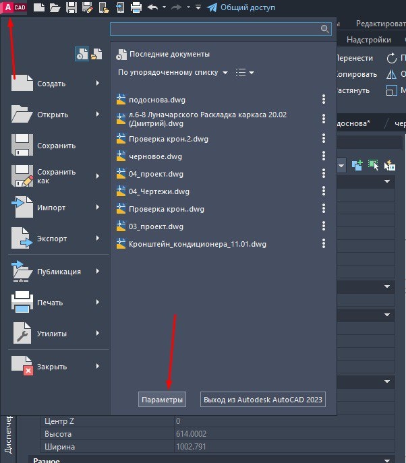Open recent file подоснова.dwg
406x463 pixels.
coord(157,100)
